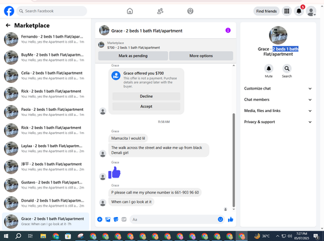
Task: Decline Grace's $700 offer
Action: [x=146, y=97]
